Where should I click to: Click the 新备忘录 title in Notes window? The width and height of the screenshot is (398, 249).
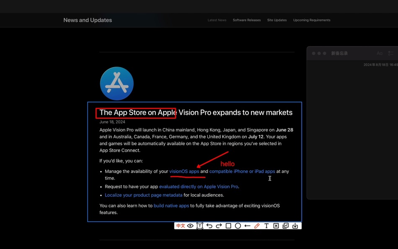pyautogui.click(x=339, y=53)
